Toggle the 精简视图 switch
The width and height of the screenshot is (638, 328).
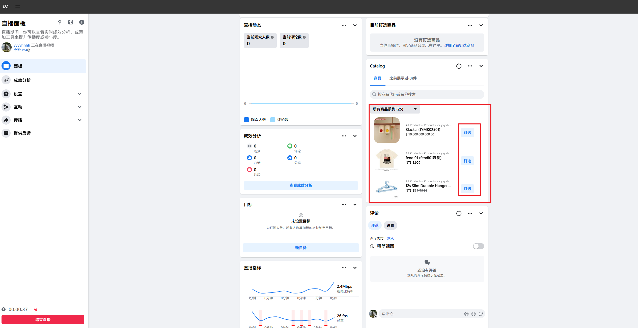[478, 246]
